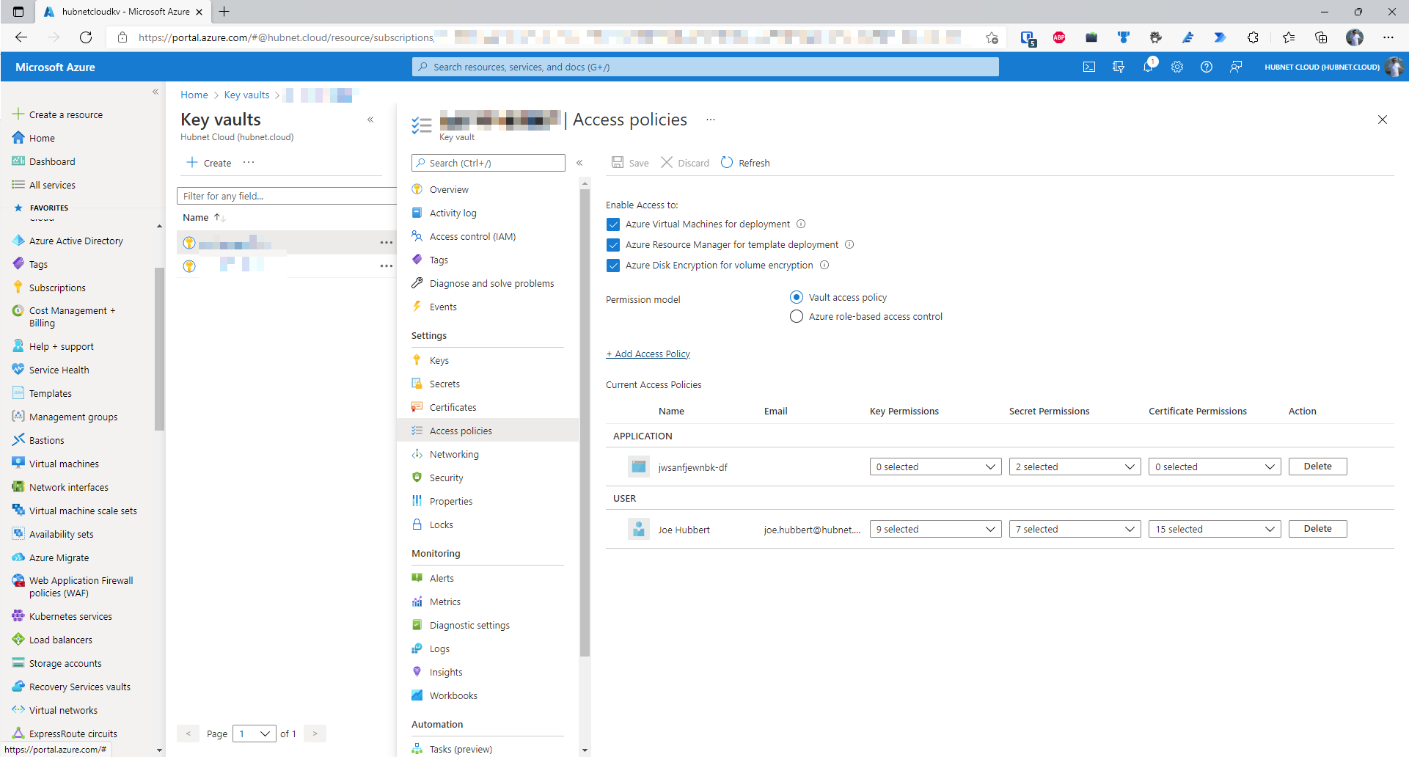The width and height of the screenshot is (1409, 757).
Task: Open Certificates under Settings
Action: pos(453,407)
